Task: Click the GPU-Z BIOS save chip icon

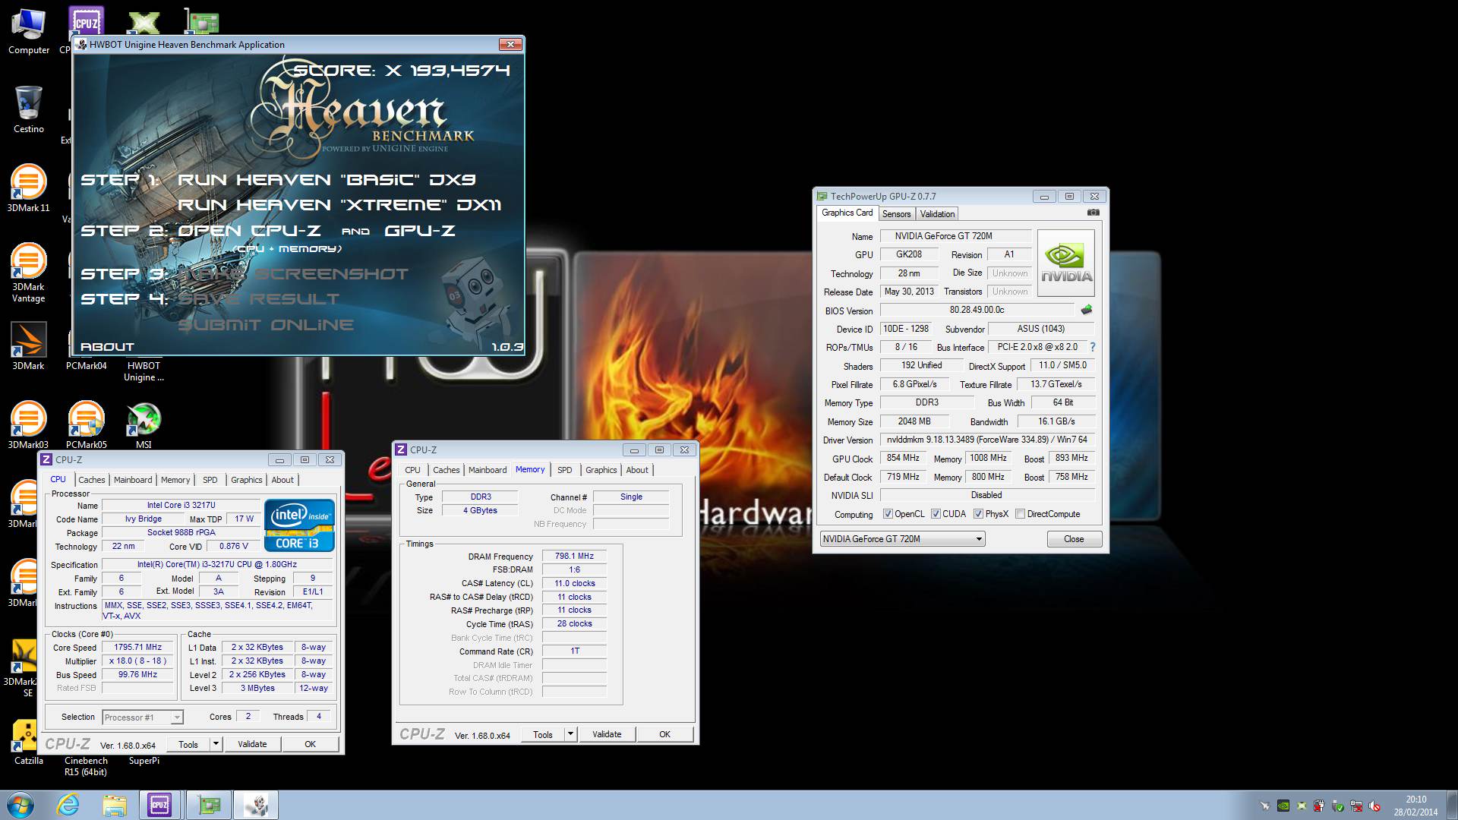Action: (1087, 310)
